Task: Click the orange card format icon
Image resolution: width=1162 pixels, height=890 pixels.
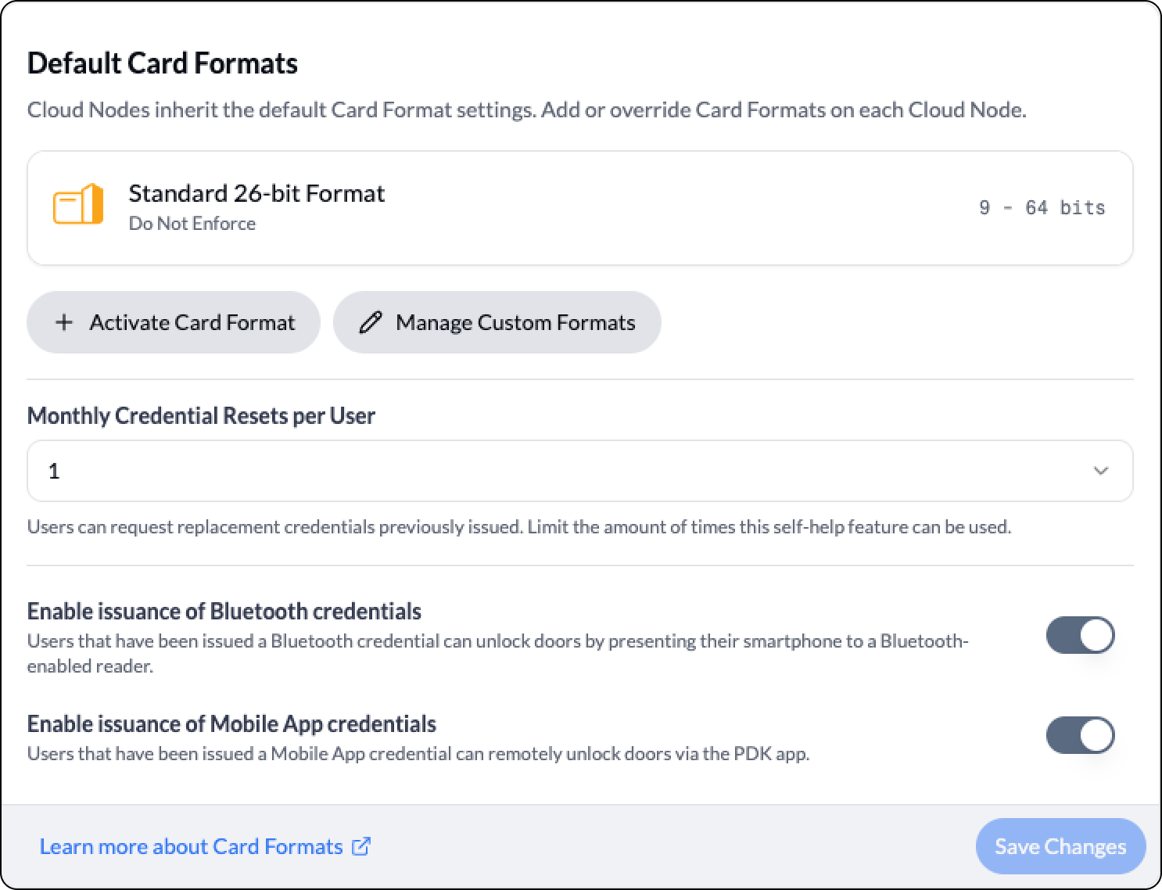Action: (x=78, y=204)
